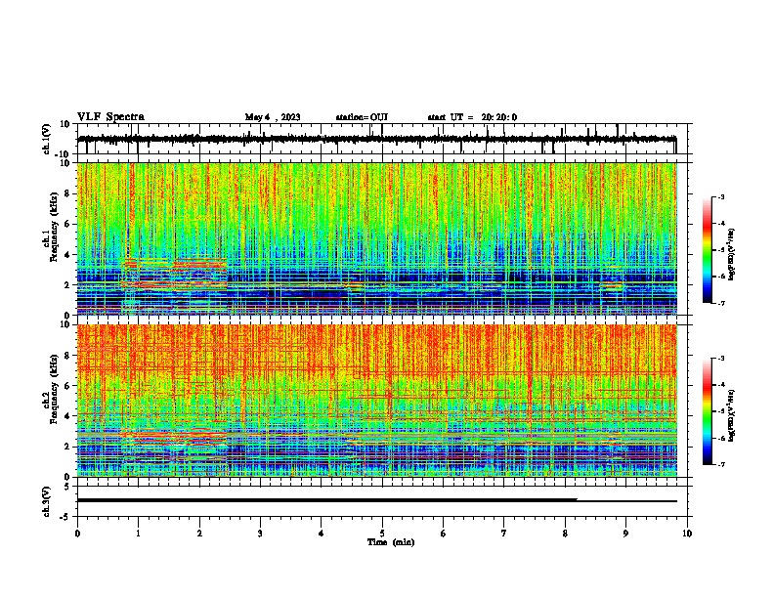The width and height of the screenshot is (774, 598).
Task: Click the "start UT = 20:20:0" text
Action: [472, 117]
